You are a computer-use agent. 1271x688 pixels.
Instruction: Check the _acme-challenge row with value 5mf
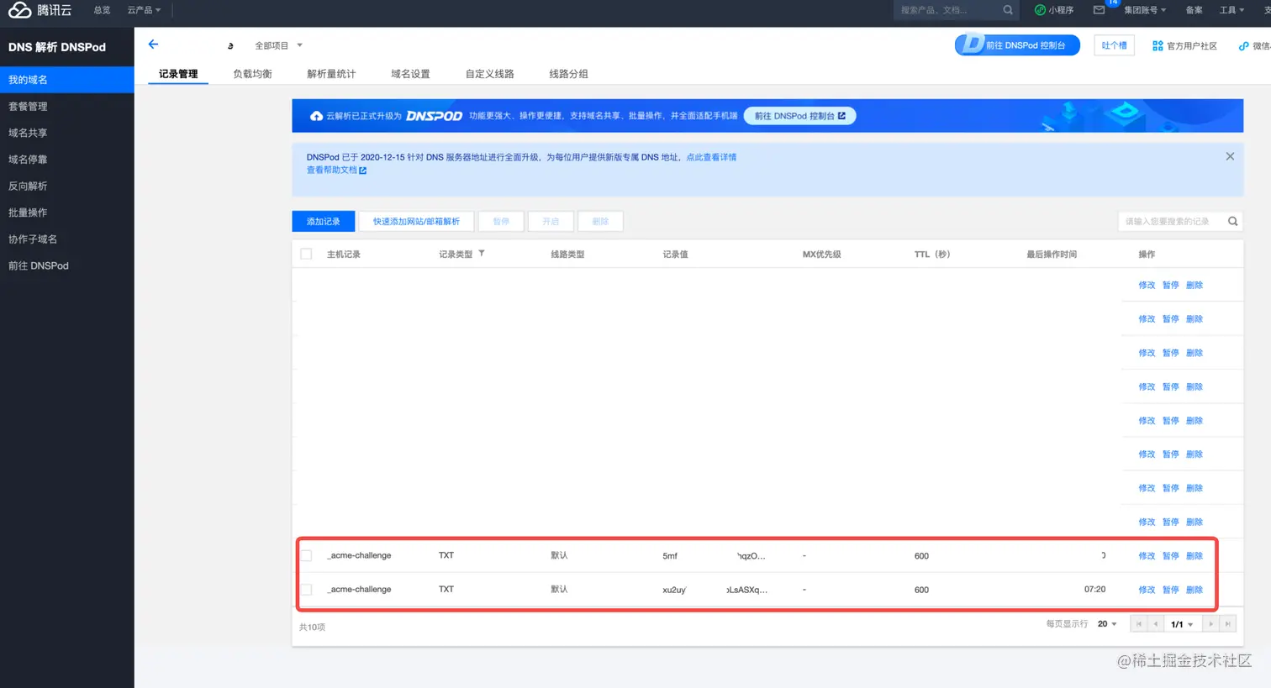(x=306, y=555)
